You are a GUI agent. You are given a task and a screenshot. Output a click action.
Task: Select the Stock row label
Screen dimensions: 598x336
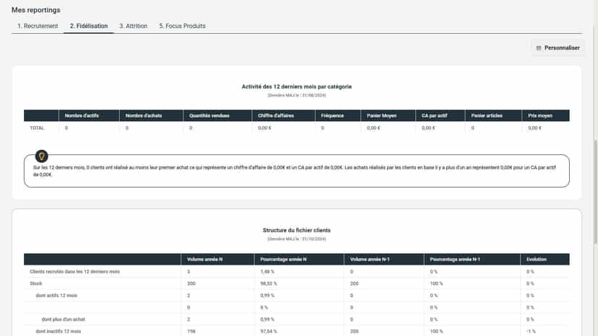(x=36, y=283)
